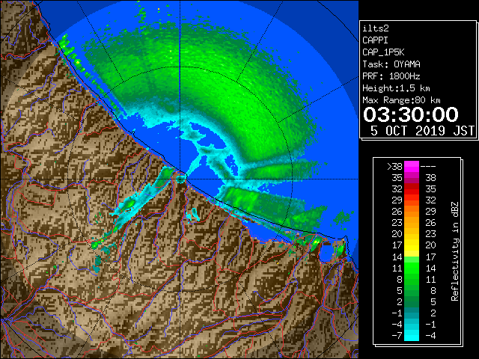Click the Max Range:80 km text
Image resolution: width=479 pixels, height=359 pixels.
pyautogui.click(x=401, y=100)
